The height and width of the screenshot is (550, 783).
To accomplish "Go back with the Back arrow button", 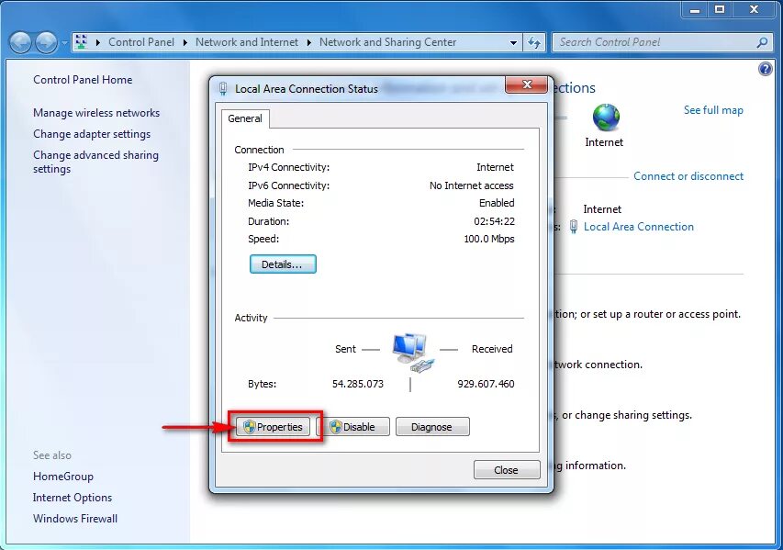I will pyautogui.click(x=21, y=43).
